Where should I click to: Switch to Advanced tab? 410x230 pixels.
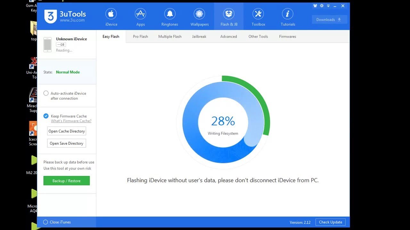coord(229,36)
